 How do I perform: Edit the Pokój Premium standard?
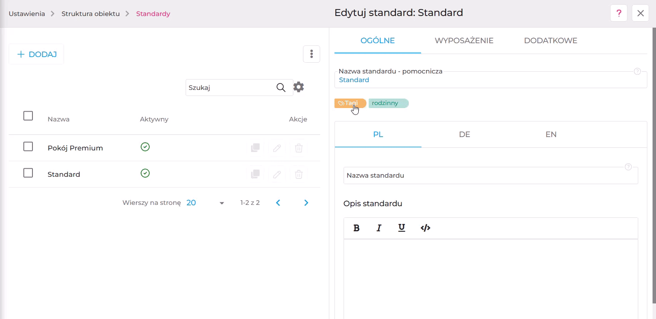277,148
